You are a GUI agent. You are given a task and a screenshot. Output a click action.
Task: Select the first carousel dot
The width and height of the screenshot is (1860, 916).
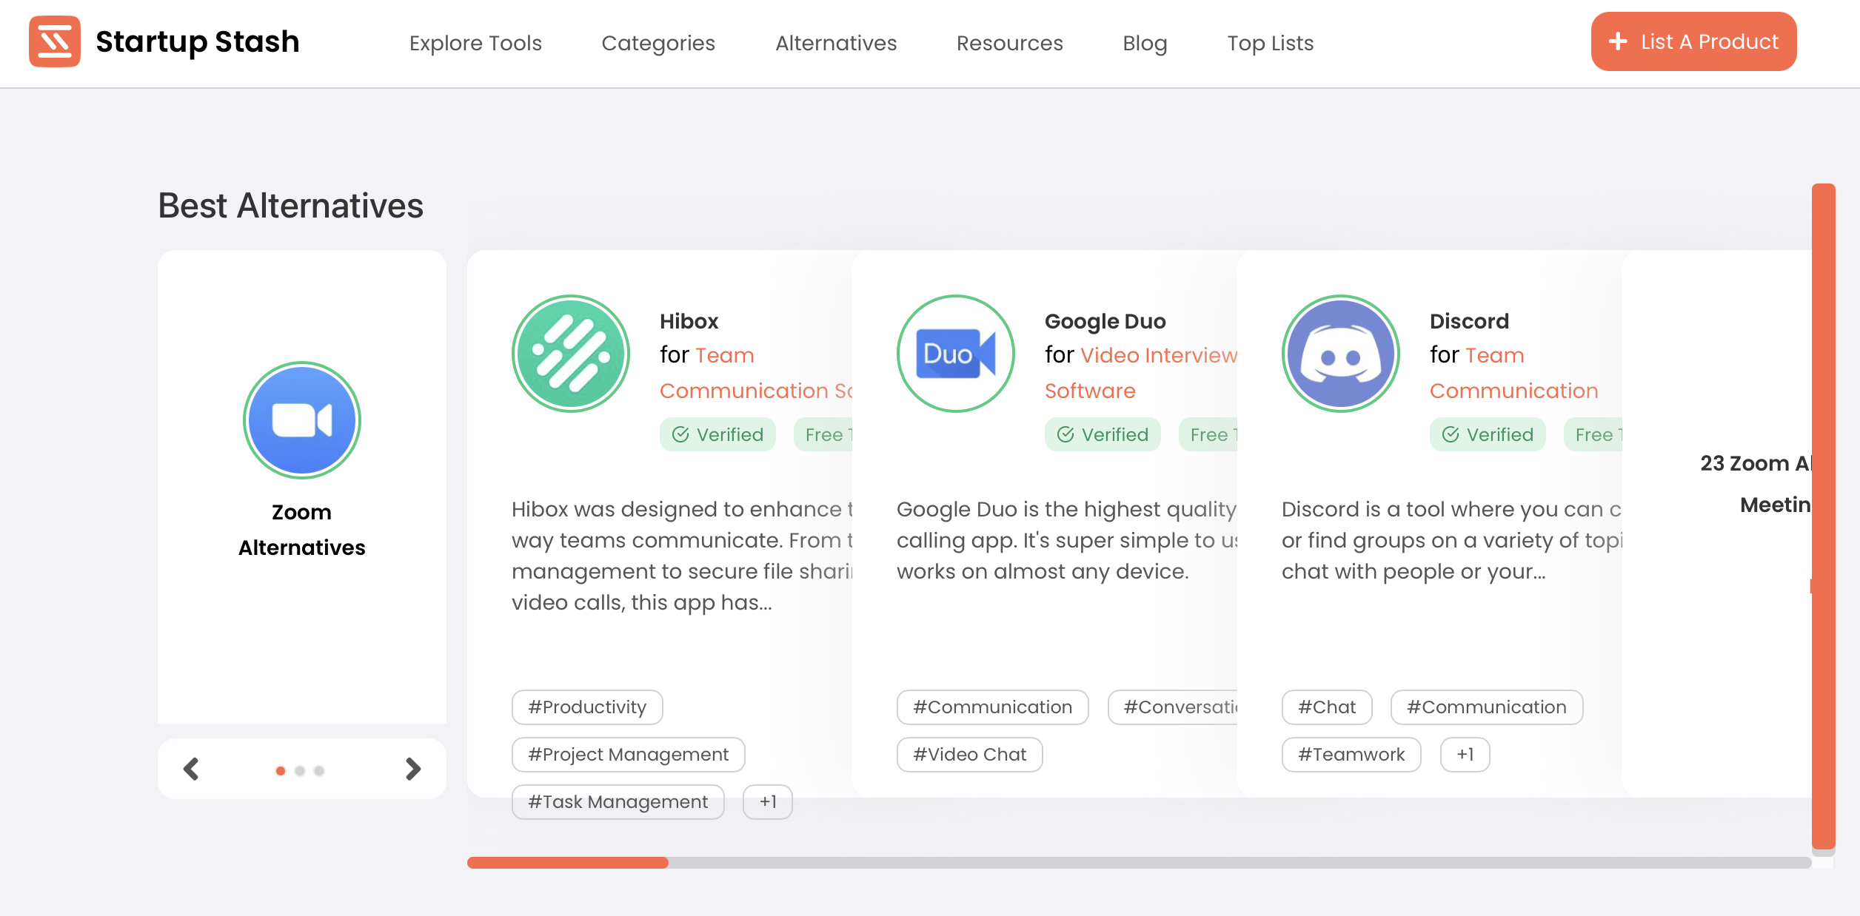(x=281, y=770)
